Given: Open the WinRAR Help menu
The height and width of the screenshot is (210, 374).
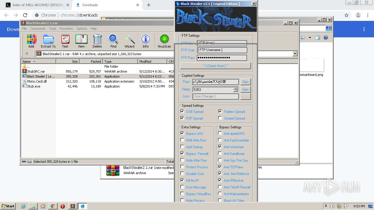Looking at the screenshot, I should point(93,29).
